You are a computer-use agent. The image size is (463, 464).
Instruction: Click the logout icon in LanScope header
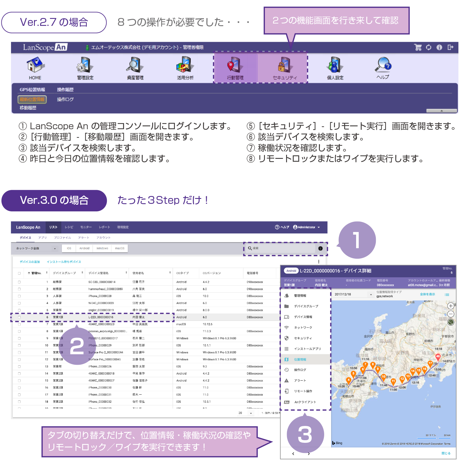(x=450, y=47)
